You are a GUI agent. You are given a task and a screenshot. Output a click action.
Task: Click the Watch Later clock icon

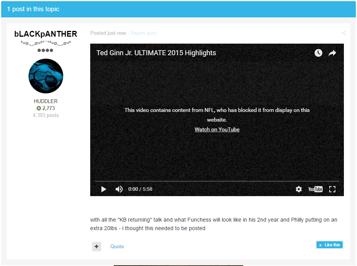click(x=318, y=53)
